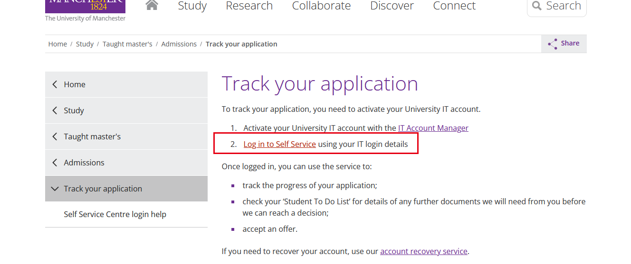
Task: Open Self Service Centre login help
Action: click(x=115, y=214)
